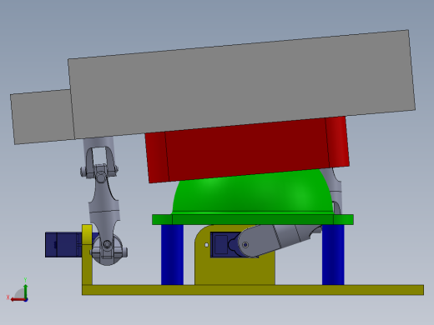Select the long yellow base plate

[253, 290]
